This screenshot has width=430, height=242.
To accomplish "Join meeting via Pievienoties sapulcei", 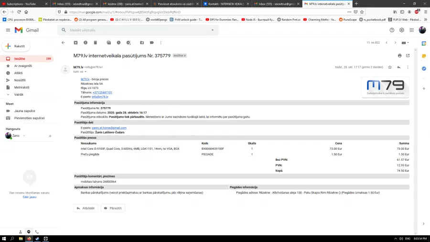I will click(x=29, y=118).
